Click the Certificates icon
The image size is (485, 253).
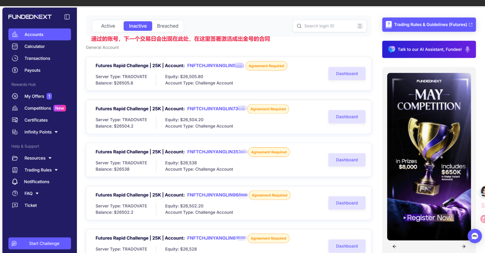click(x=15, y=120)
